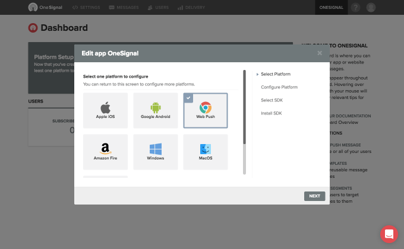Select the Windows platform tile
Image resolution: width=404 pixels, height=249 pixels.
point(156,152)
